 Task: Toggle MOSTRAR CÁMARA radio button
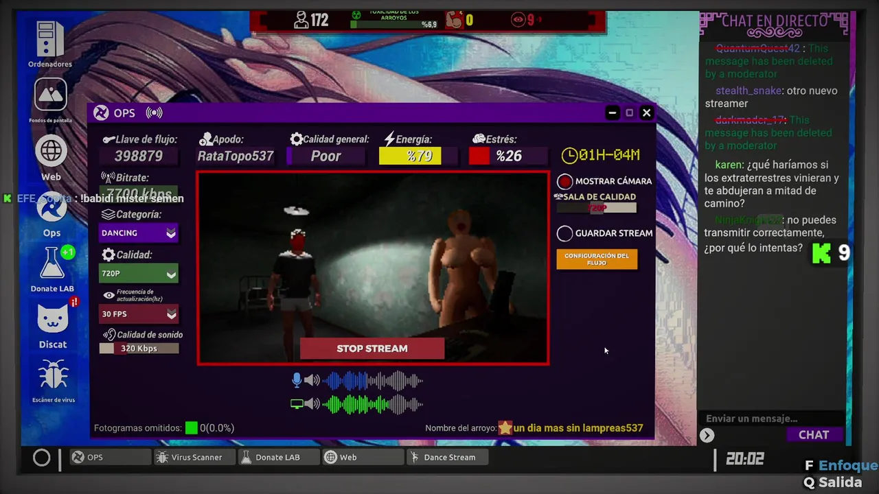(x=564, y=181)
